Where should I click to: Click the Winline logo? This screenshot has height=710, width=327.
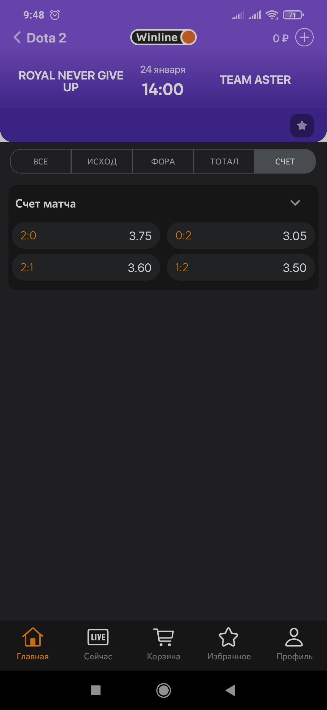[163, 37]
